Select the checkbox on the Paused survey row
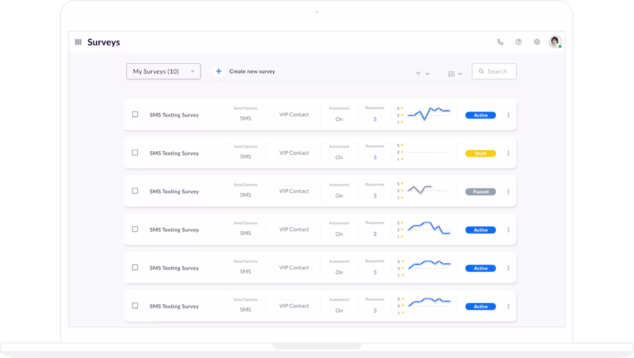The width and height of the screenshot is (634, 358). coord(135,191)
